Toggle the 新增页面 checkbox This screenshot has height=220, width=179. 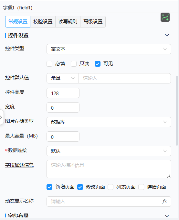click(x=49, y=187)
